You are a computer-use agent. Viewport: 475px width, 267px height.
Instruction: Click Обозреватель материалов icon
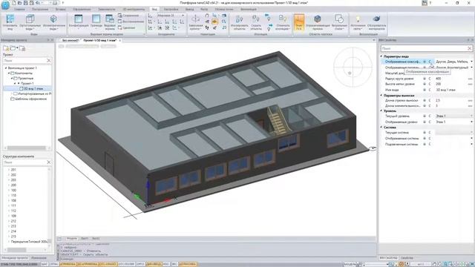376,19
